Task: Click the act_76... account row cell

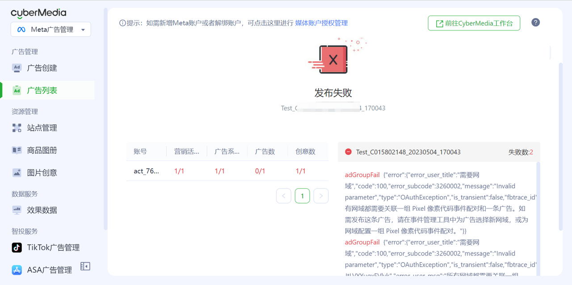Action: (146, 171)
